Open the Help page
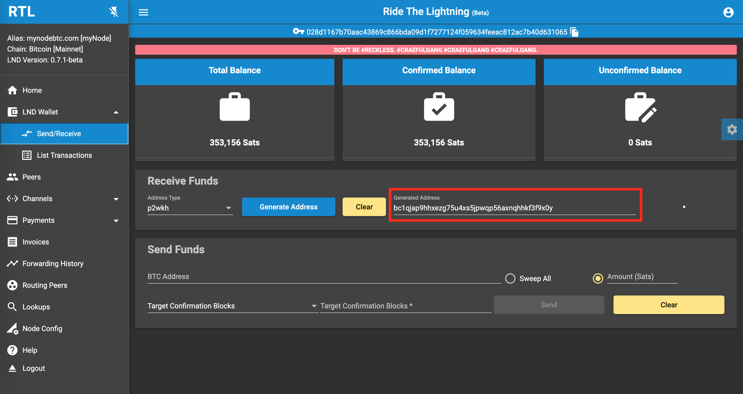 pyautogui.click(x=64, y=350)
